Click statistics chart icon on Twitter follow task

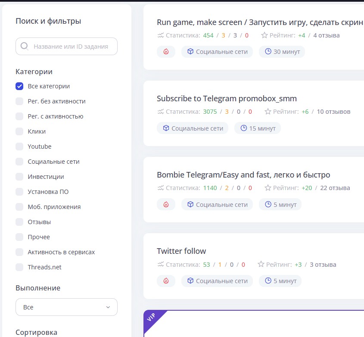[161, 265]
